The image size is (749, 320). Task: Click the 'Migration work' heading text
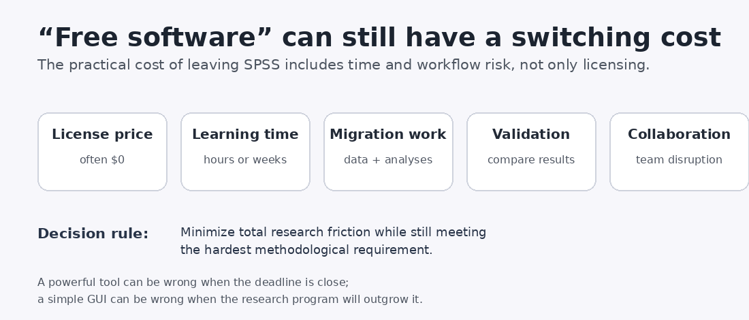click(388, 135)
